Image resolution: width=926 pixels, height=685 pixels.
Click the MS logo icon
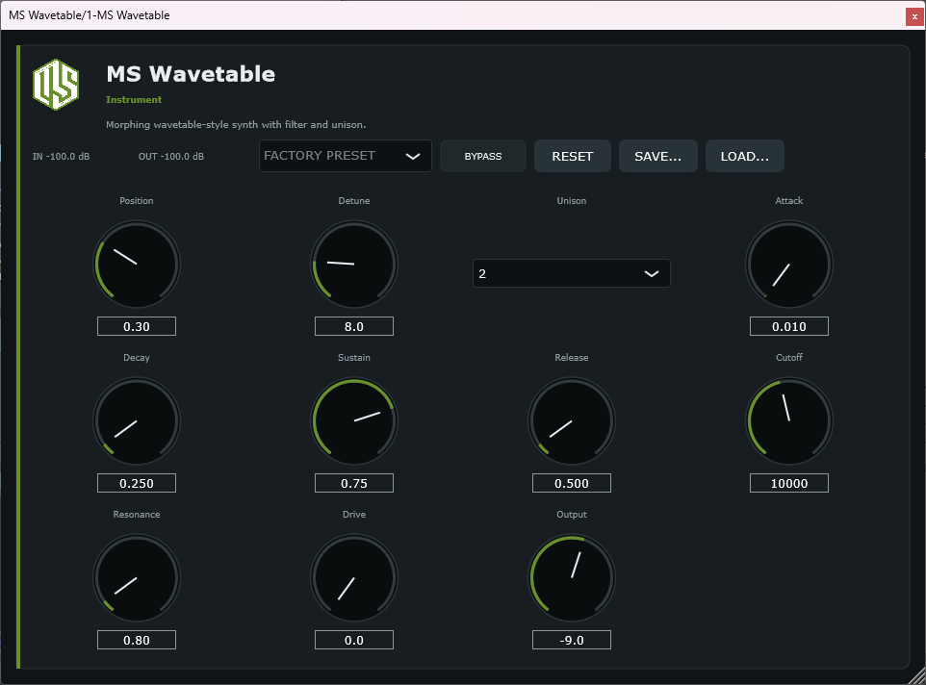(56, 85)
